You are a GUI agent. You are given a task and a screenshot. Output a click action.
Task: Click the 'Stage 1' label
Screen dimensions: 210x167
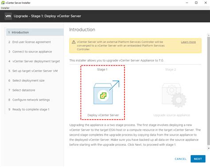(102, 69)
